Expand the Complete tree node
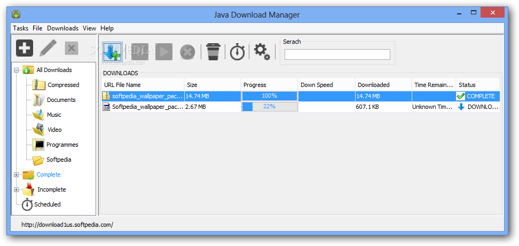The width and height of the screenshot is (519, 246). point(16,174)
